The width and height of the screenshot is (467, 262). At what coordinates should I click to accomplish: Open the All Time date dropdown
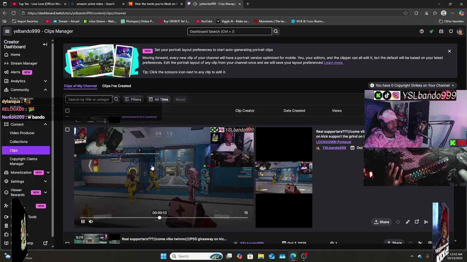pyautogui.click(x=158, y=99)
